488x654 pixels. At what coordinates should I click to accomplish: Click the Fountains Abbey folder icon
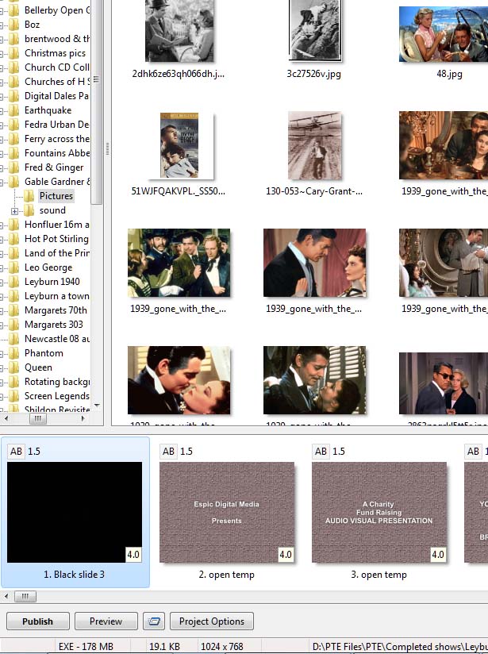click(x=13, y=153)
